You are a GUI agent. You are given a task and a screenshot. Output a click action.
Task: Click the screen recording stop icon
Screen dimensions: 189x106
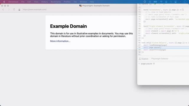[145, 2]
